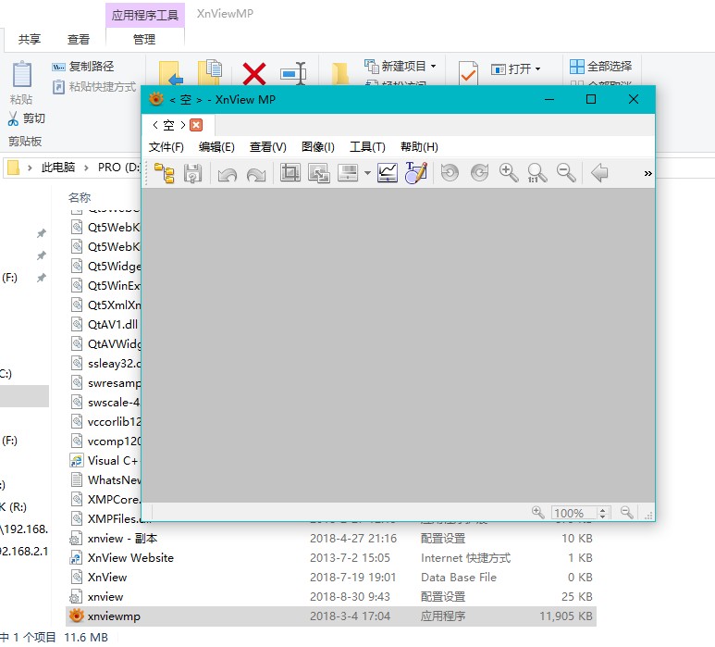This screenshot has width=715, height=647.
Task: Click the rename icon in the Explorer ribbon
Action: tap(292, 73)
